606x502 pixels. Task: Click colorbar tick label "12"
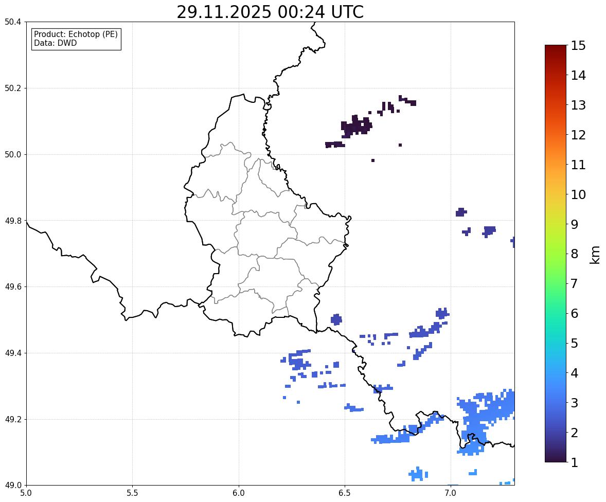578,135
